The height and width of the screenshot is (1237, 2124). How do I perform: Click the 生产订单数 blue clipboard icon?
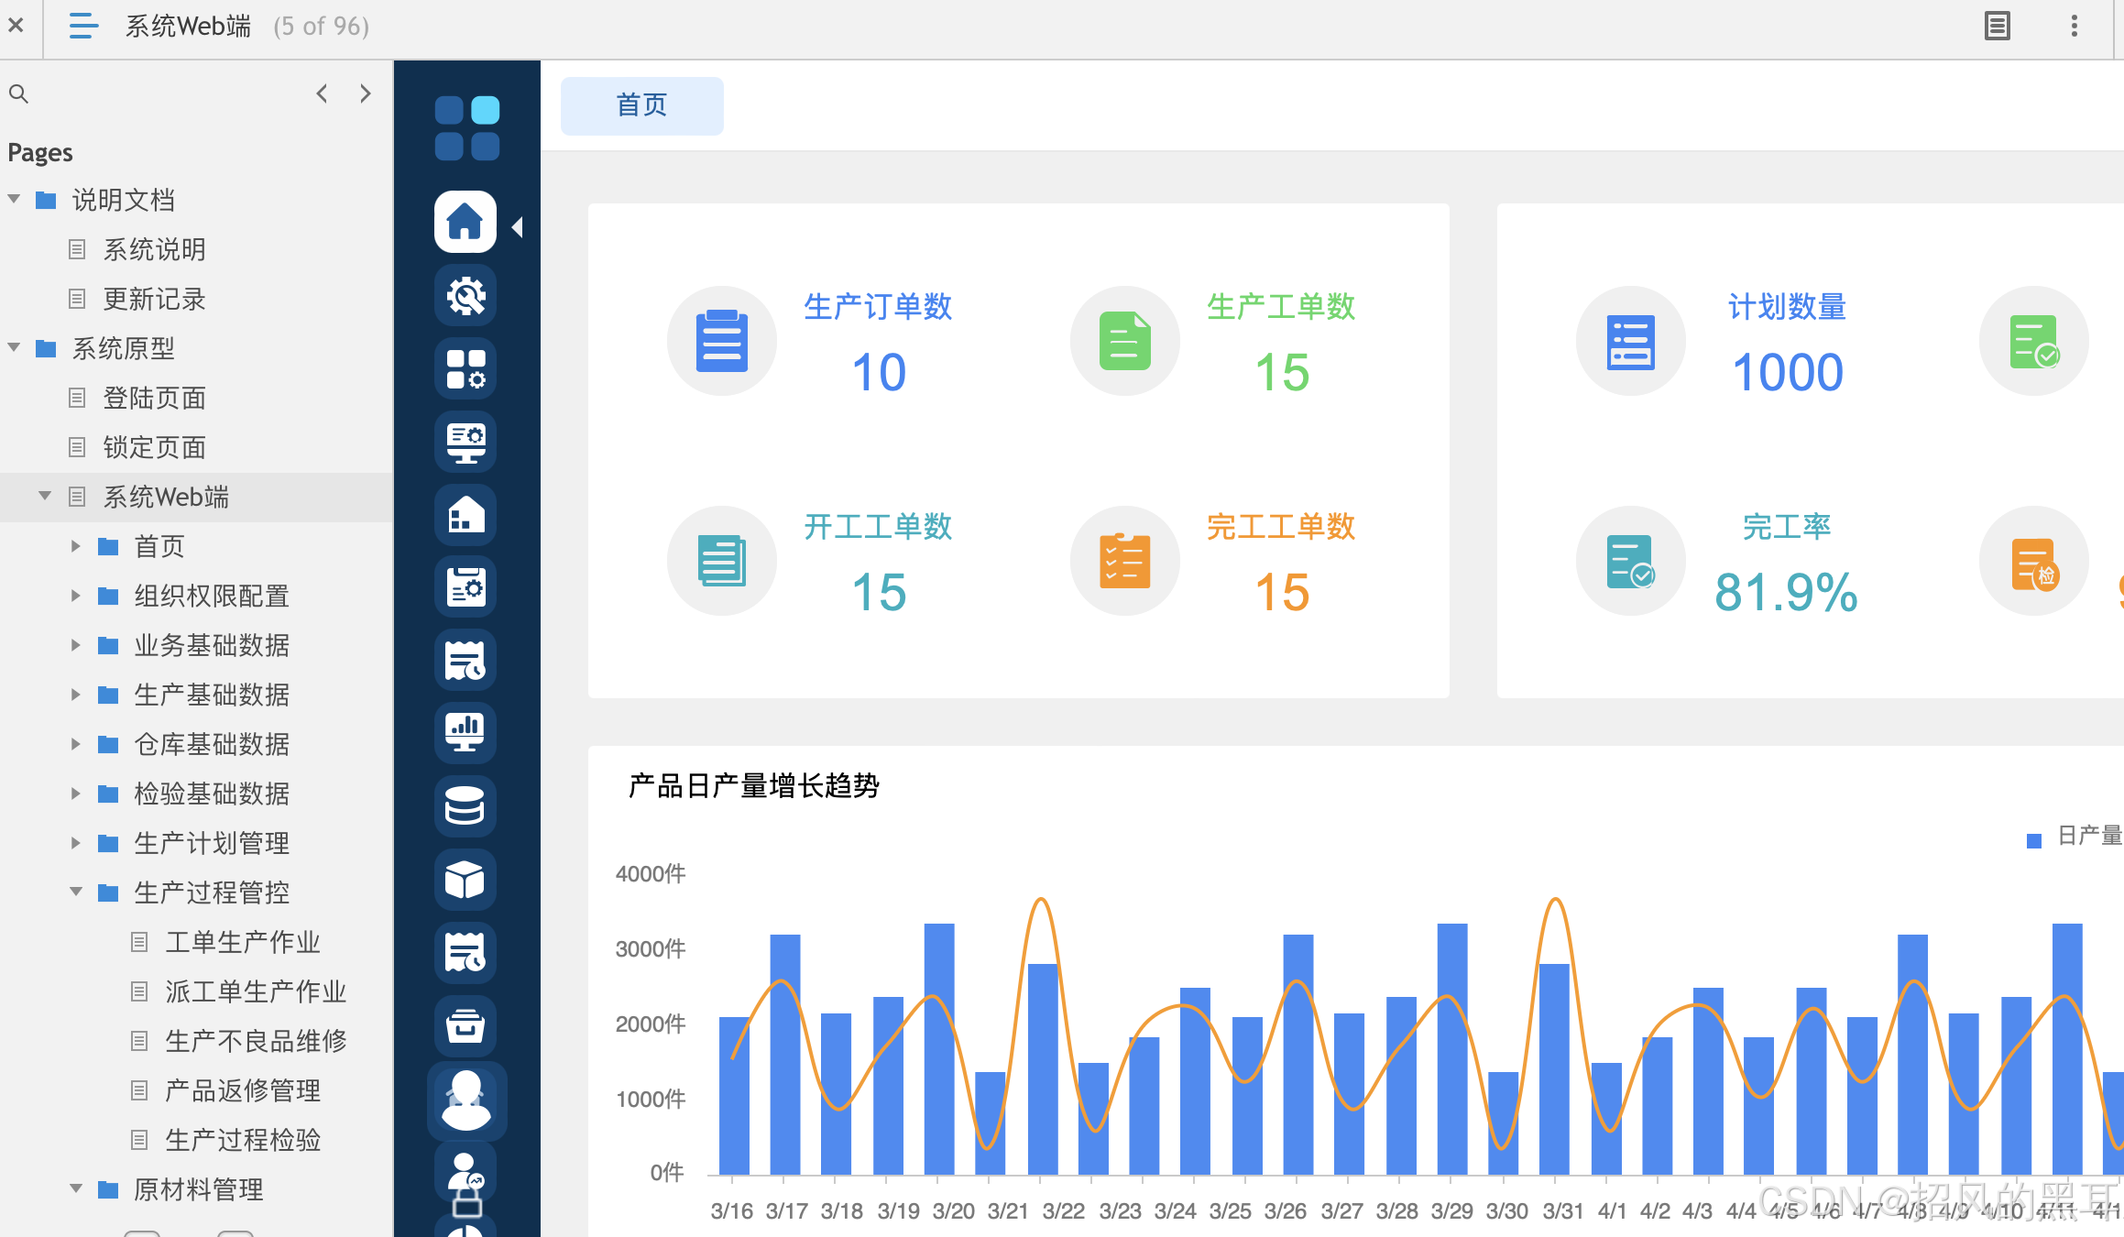pos(722,341)
